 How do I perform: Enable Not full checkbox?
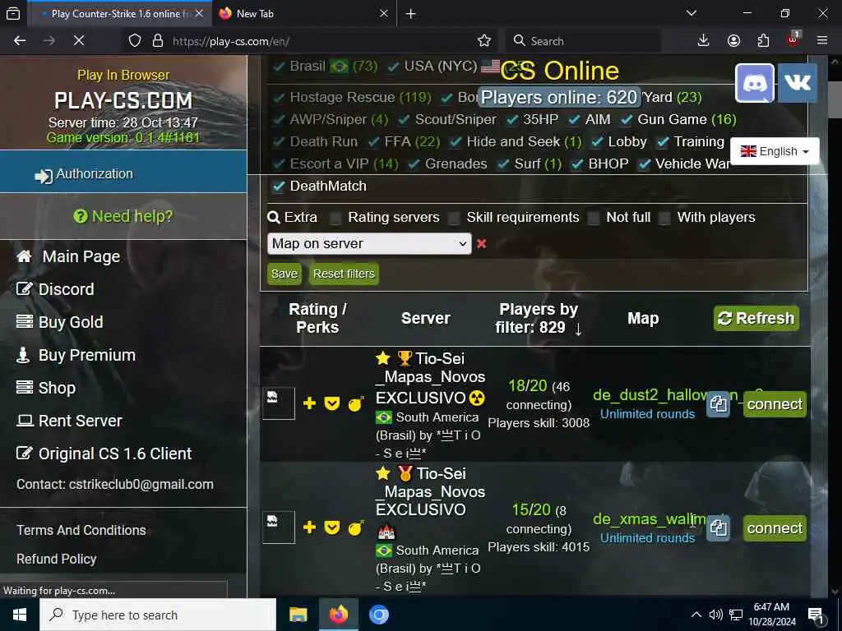(594, 218)
